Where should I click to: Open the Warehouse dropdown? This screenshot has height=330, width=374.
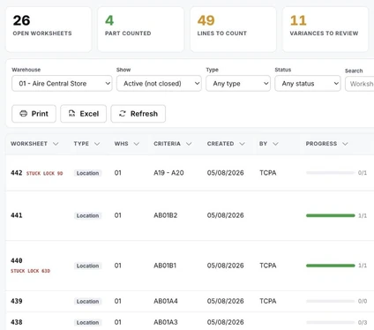coord(62,84)
